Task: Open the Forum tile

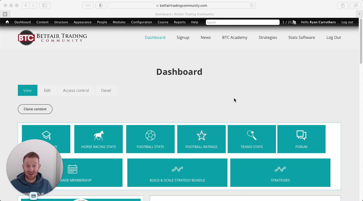Action: tap(301, 139)
